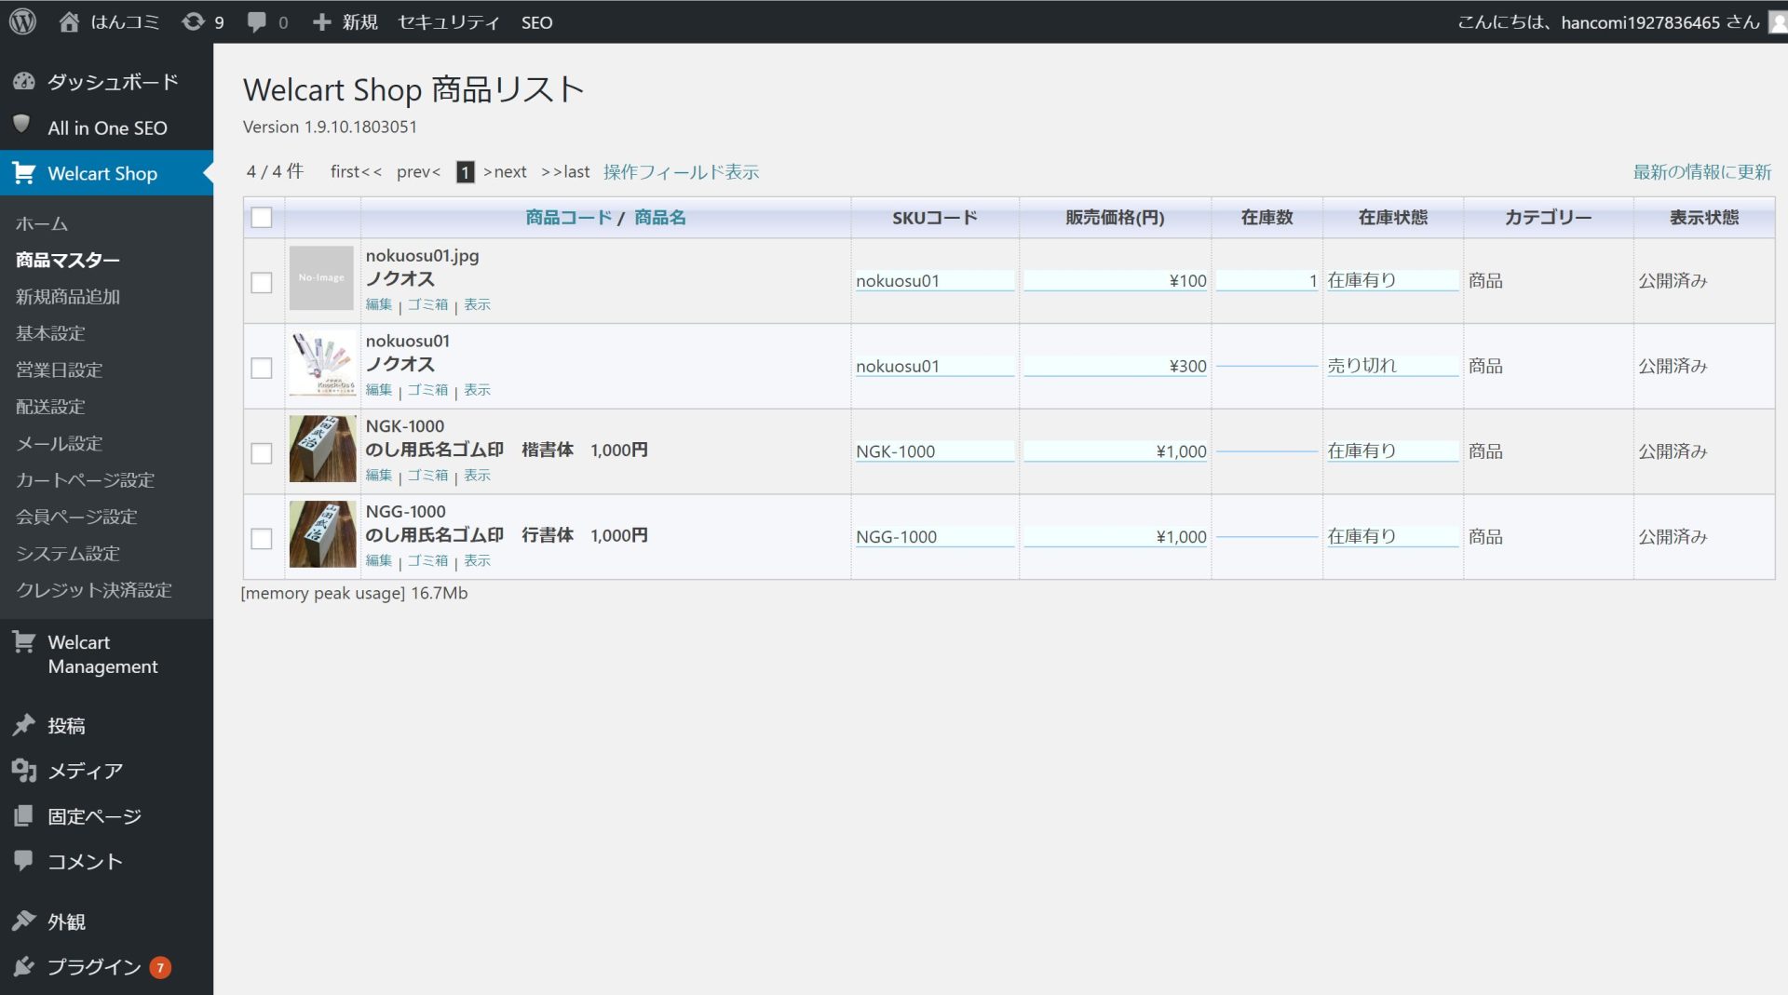Click stock quantity field showing 1
Image resolution: width=1788 pixels, height=995 pixels.
tap(1266, 281)
